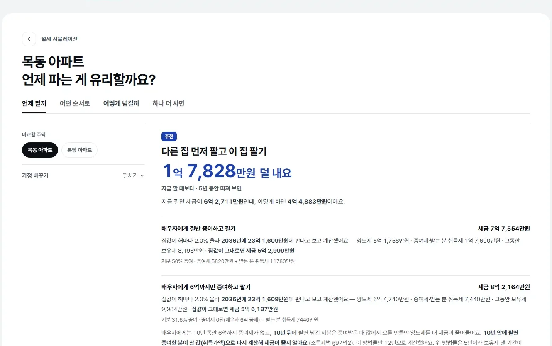The height and width of the screenshot is (346, 552).
Task: Click the 언제 파는 게 유리할까요? page title
Action: [89, 80]
